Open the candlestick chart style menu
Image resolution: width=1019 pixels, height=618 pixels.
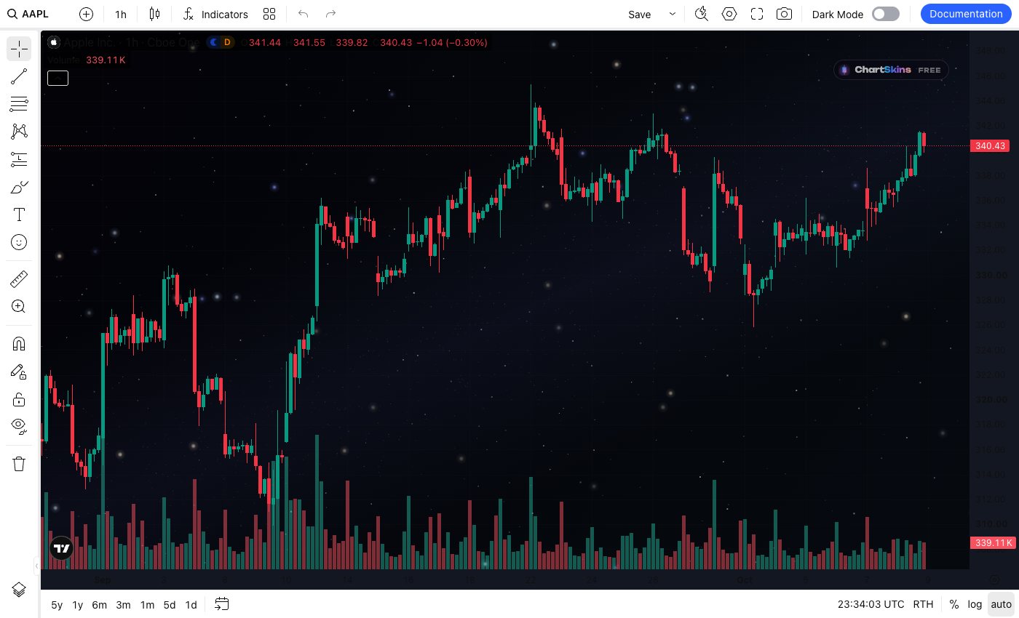click(154, 14)
